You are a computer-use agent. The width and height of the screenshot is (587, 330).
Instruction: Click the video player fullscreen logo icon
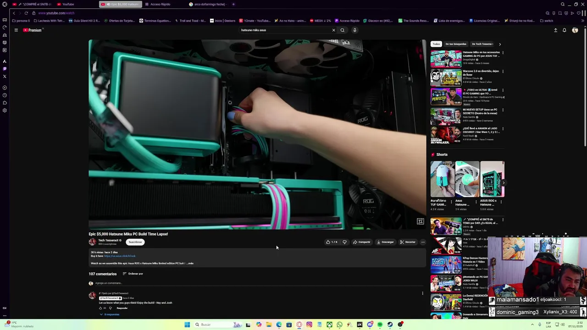point(420,221)
